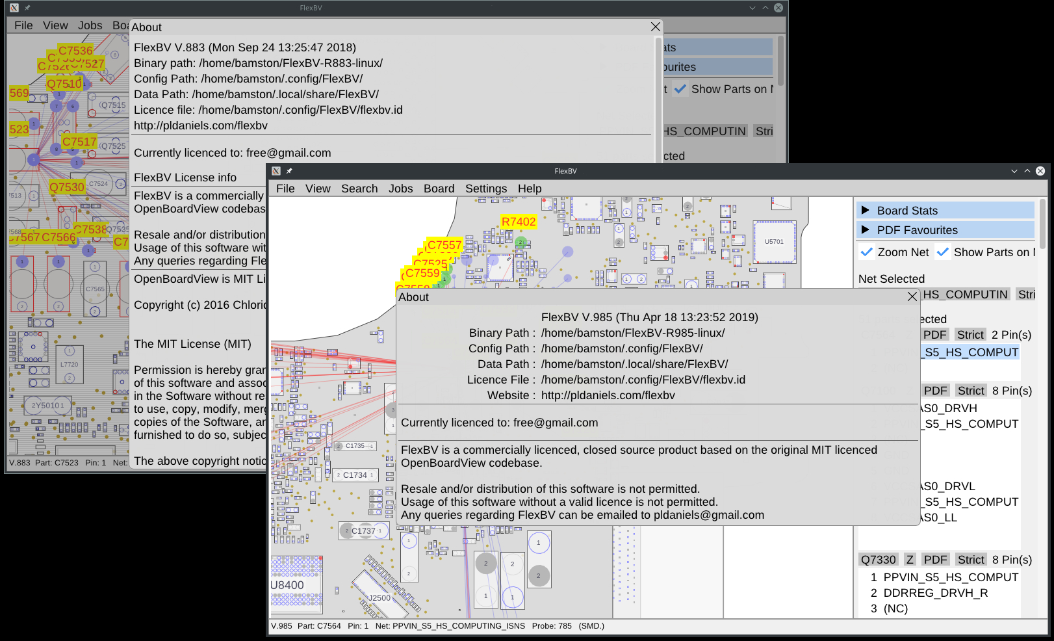The width and height of the screenshot is (1054, 641).
Task: Click the pin icon in back FlexBV title bar
Action: pyautogui.click(x=27, y=8)
